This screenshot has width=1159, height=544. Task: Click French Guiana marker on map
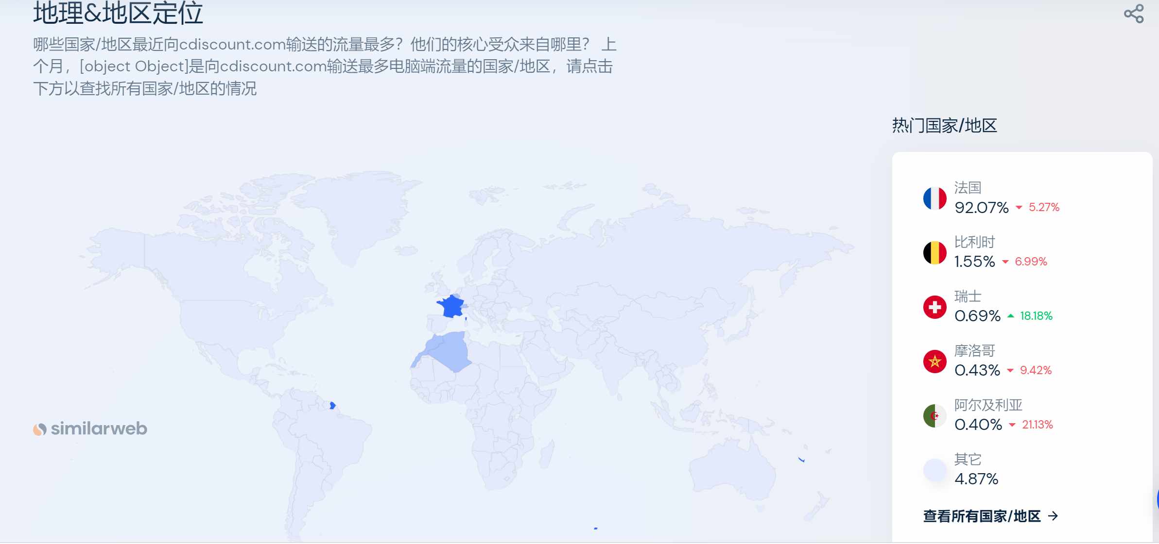point(332,405)
